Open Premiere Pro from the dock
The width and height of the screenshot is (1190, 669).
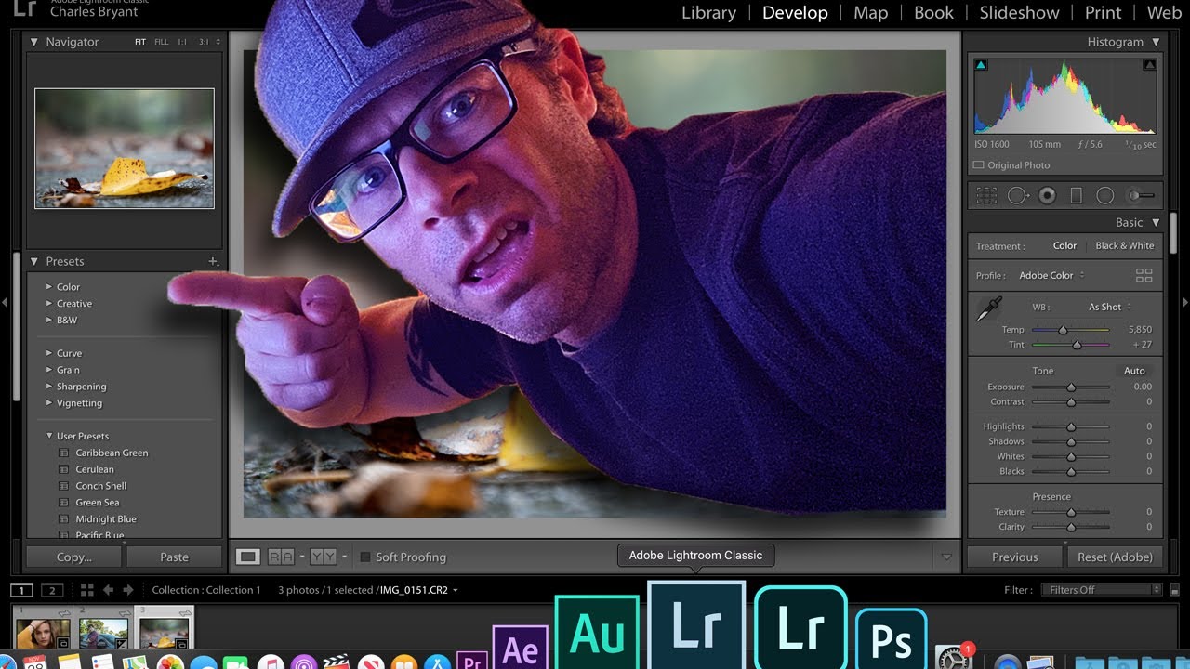[x=472, y=661]
